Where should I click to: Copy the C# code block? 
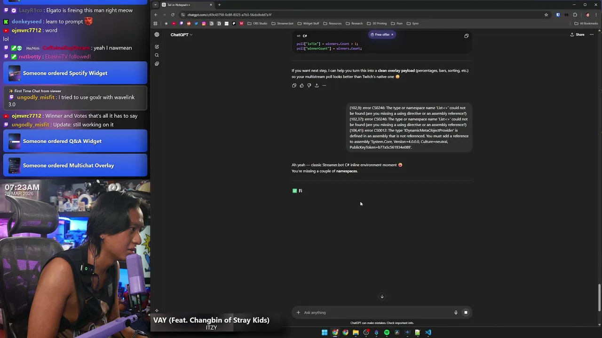467,36
